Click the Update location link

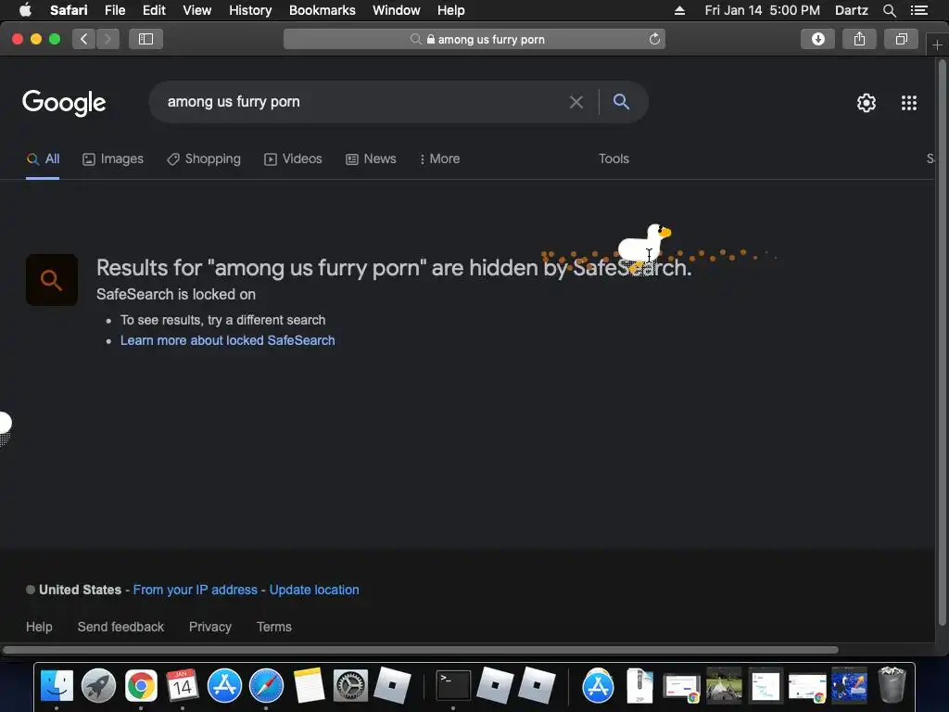click(x=314, y=590)
